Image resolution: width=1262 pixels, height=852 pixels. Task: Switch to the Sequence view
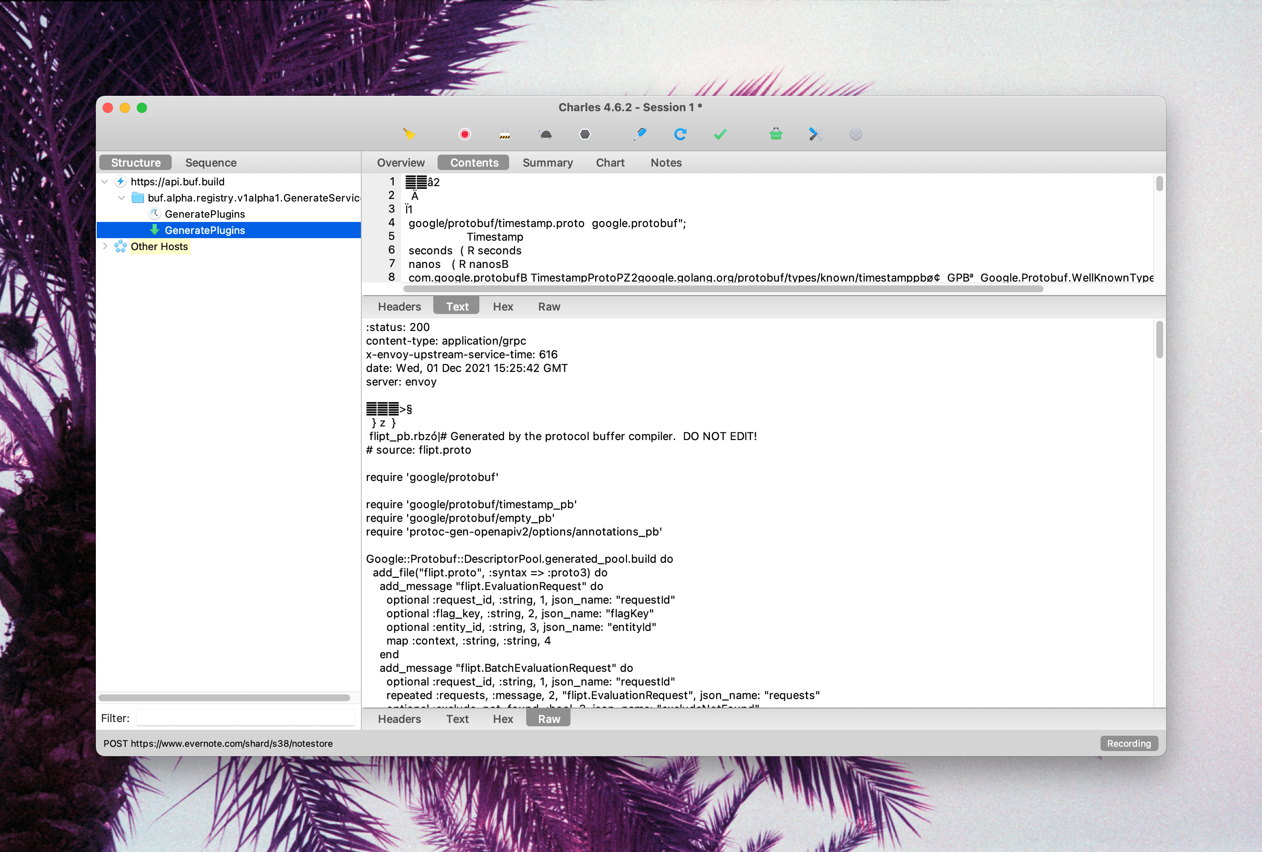coord(211,162)
